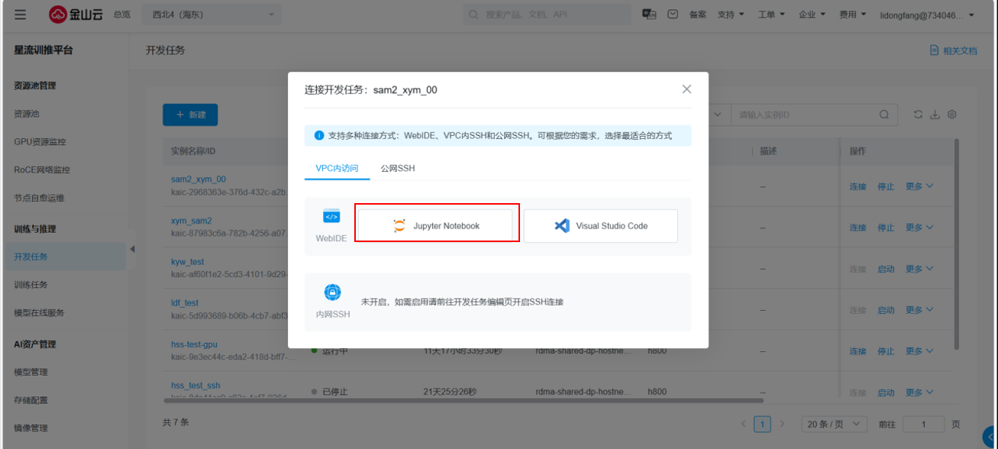This screenshot has height=449, width=998.
Task: Open 训练任务 in the sidebar
Action: (x=31, y=285)
